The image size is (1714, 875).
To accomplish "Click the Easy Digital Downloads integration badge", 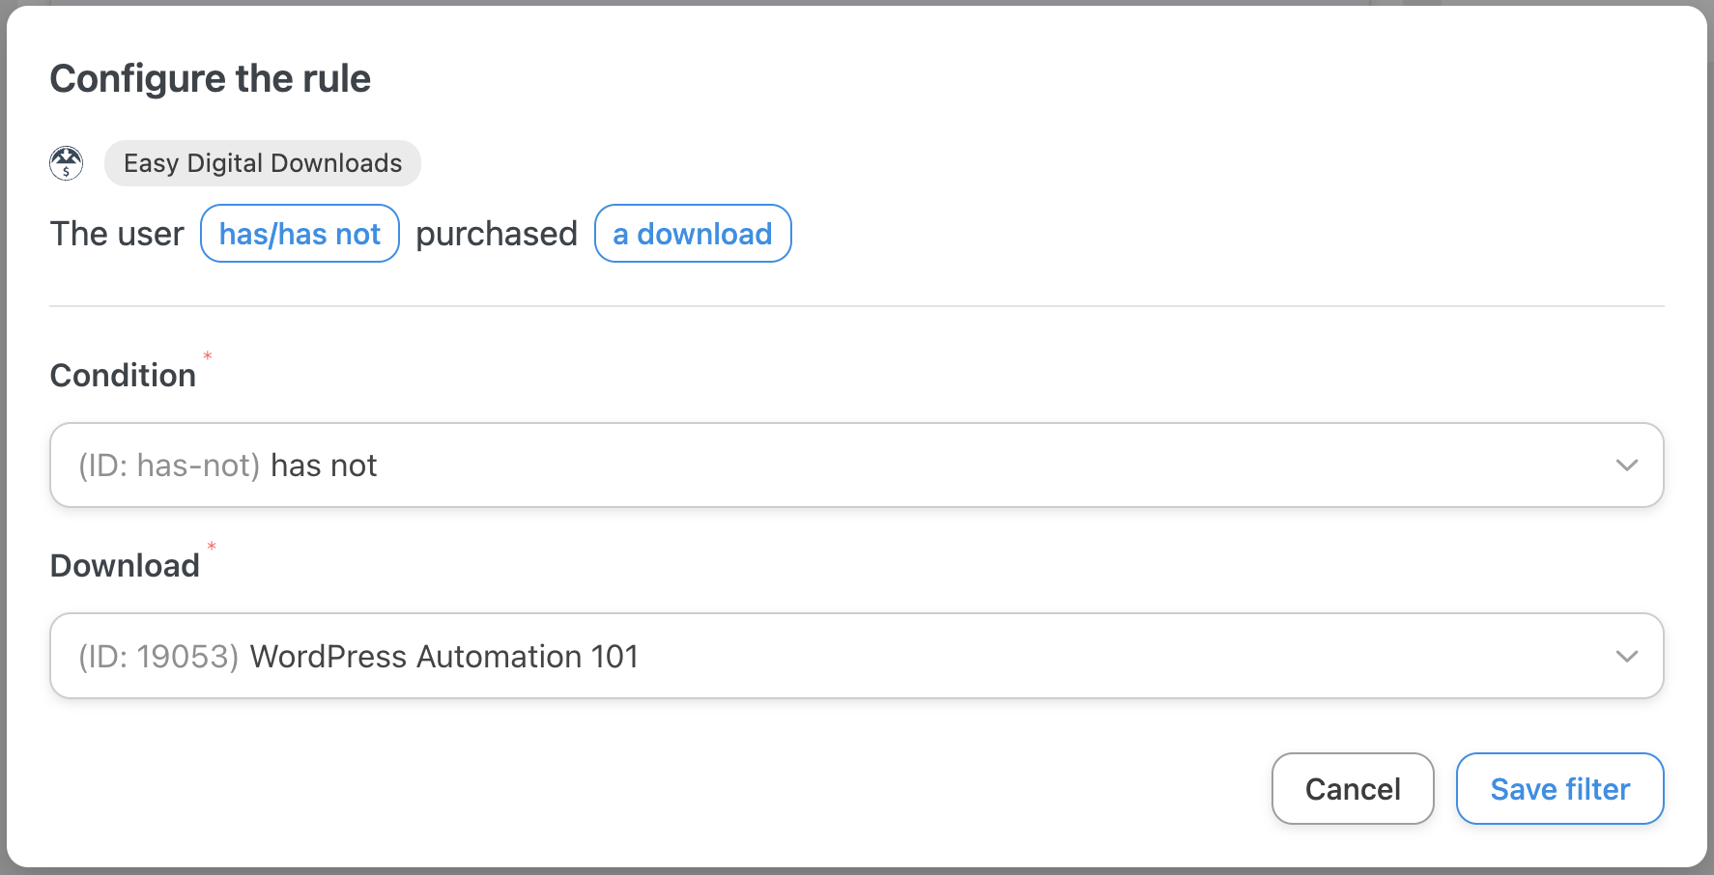I will [262, 163].
